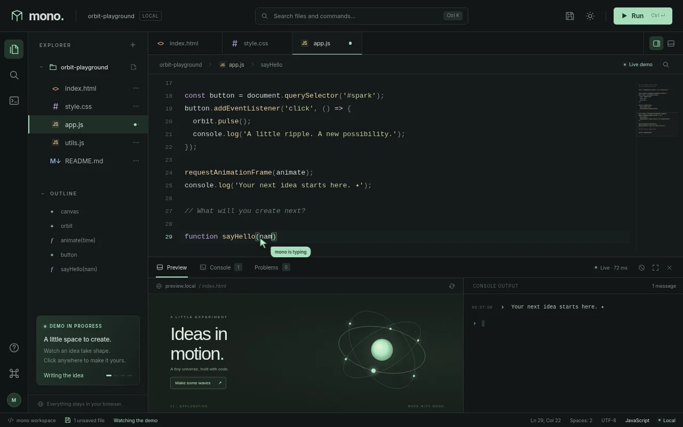The width and height of the screenshot is (683, 427).
Task: Click the Save file icon
Action: (x=570, y=16)
